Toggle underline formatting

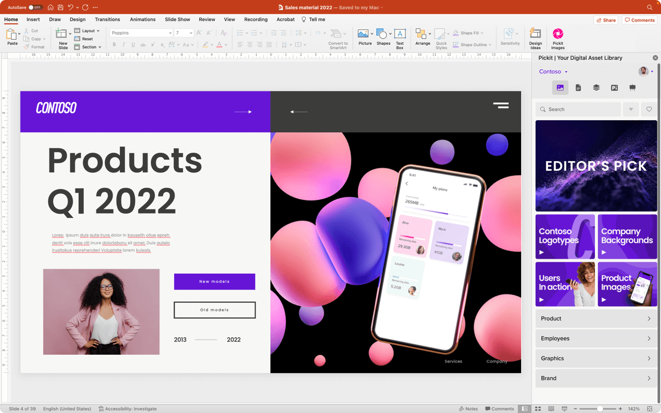pos(133,45)
